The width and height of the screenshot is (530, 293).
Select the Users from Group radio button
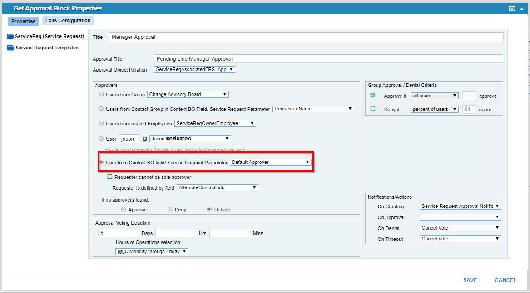(x=101, y=95)
